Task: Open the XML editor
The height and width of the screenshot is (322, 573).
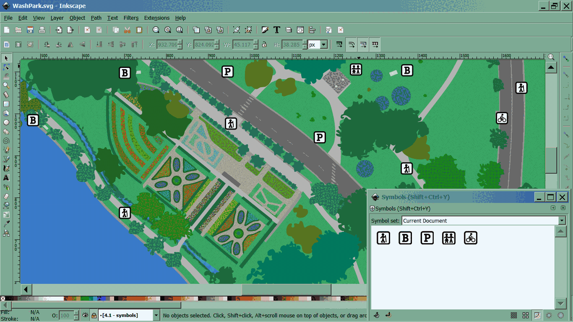Action: point(300,30)
